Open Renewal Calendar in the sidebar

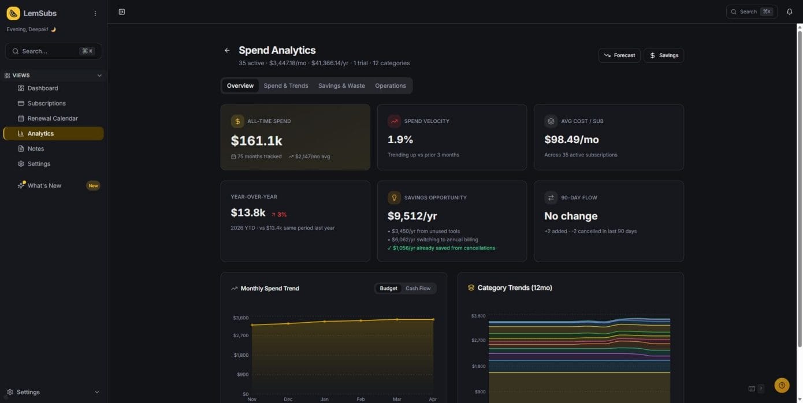click(x=53, y=118)
